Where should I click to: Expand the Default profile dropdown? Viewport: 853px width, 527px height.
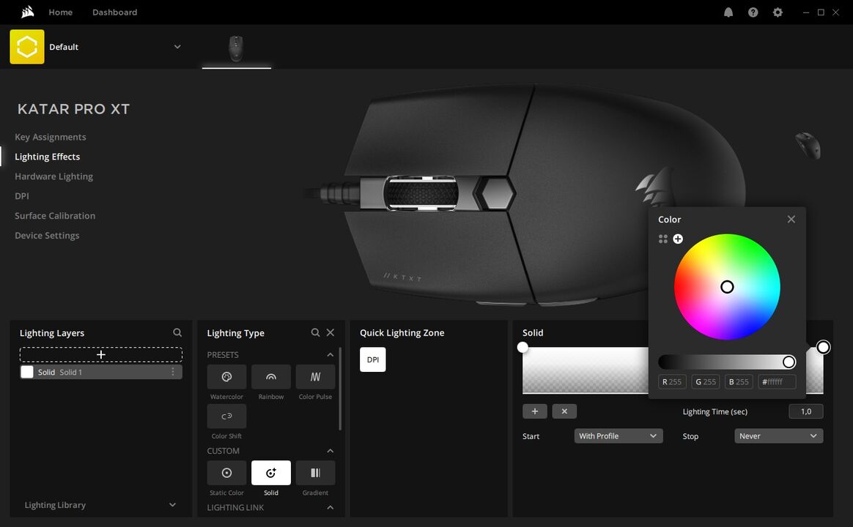(177, 47)
